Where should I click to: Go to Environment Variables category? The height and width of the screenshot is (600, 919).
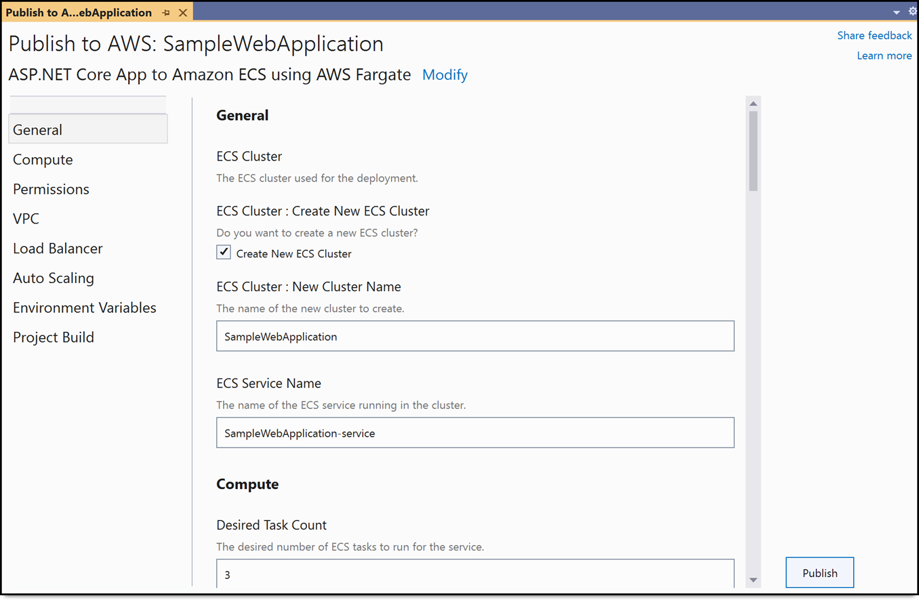pos(88,307)
